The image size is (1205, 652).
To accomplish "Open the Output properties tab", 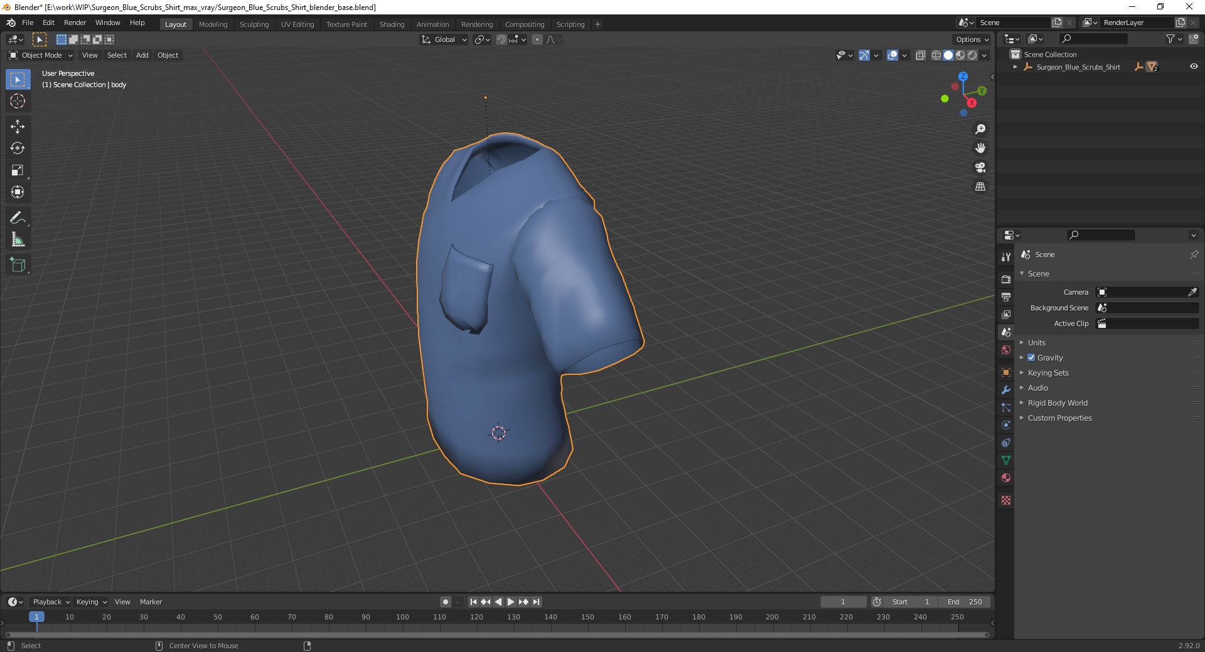I will [1006, 297].
